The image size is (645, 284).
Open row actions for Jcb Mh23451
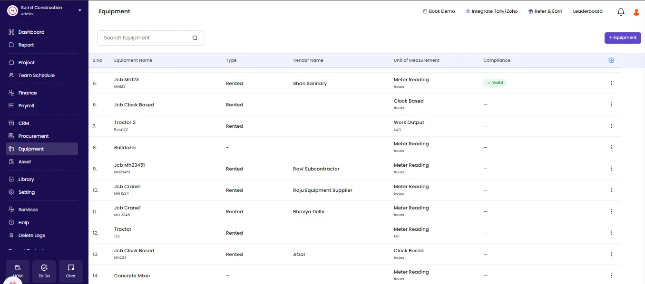pos(611,169)
